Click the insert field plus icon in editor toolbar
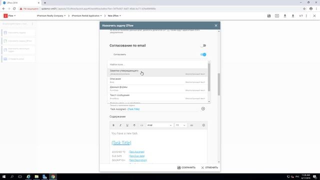Screen dimensions: 320x180 (203, 125)
